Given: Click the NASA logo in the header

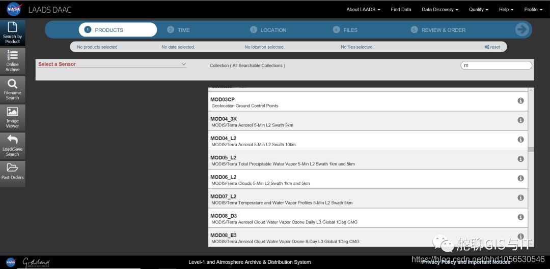Looking at the screenshot, I should 14,10.
